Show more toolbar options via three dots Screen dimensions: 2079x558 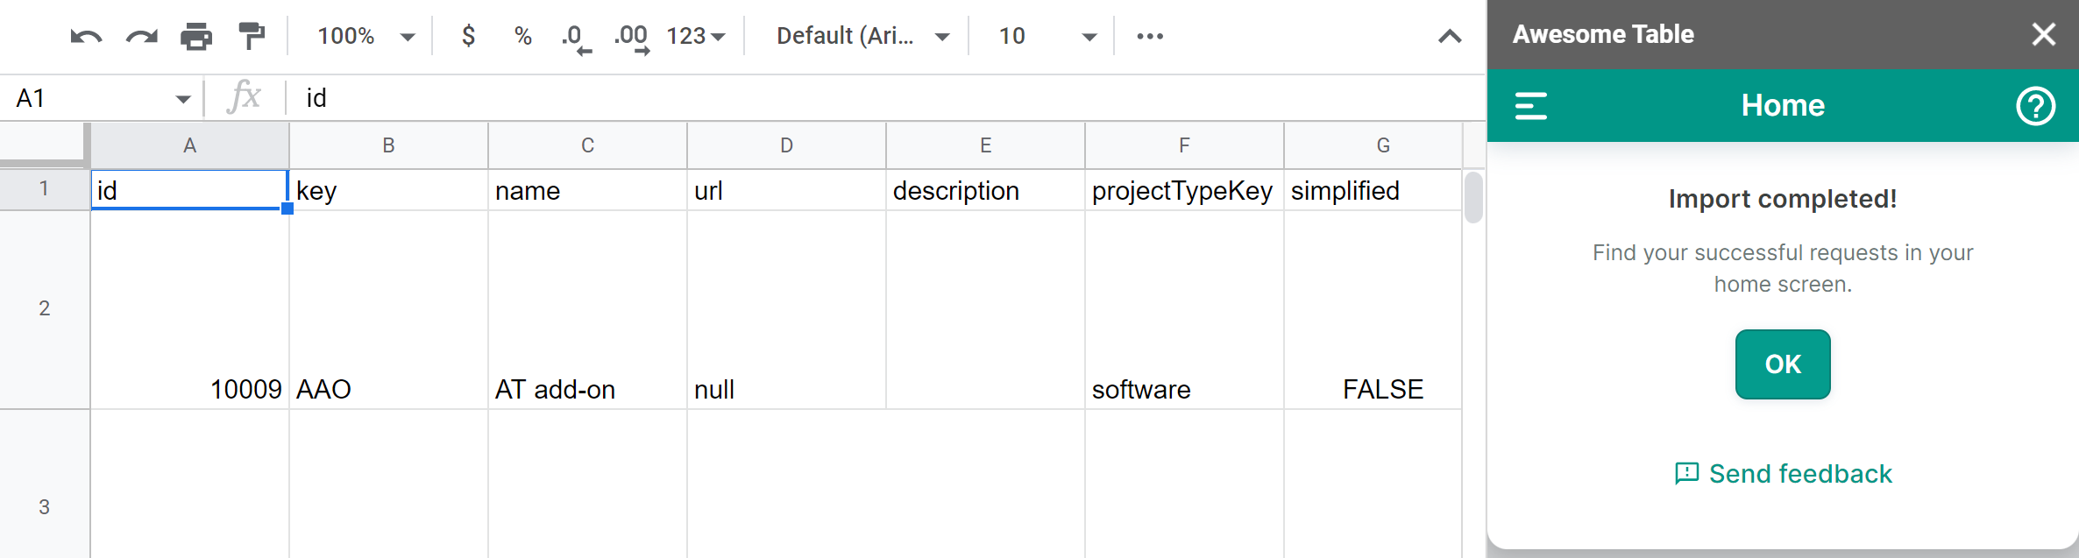coord(1150,37)
